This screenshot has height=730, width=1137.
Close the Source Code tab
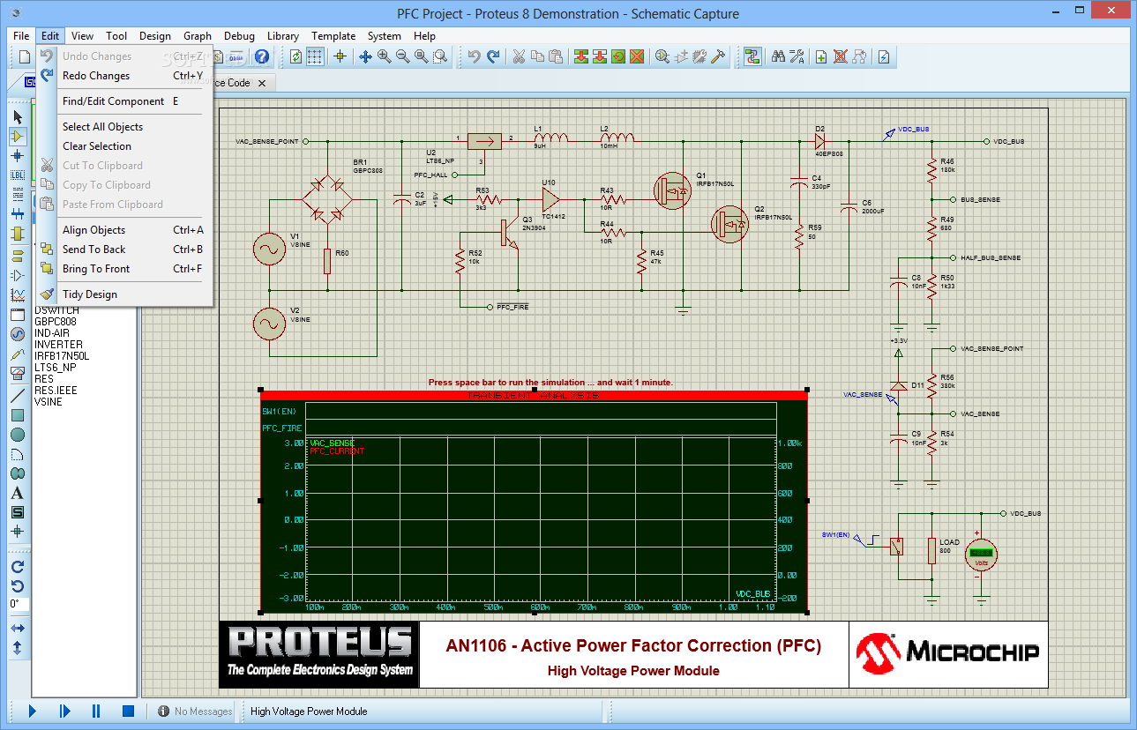click(262, 83)
